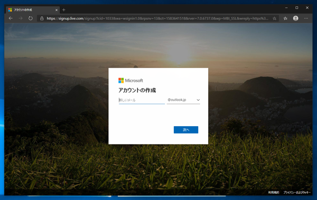Open a new tab with plus icon
This screenshot has height=200, width=317.
[64, 9]
